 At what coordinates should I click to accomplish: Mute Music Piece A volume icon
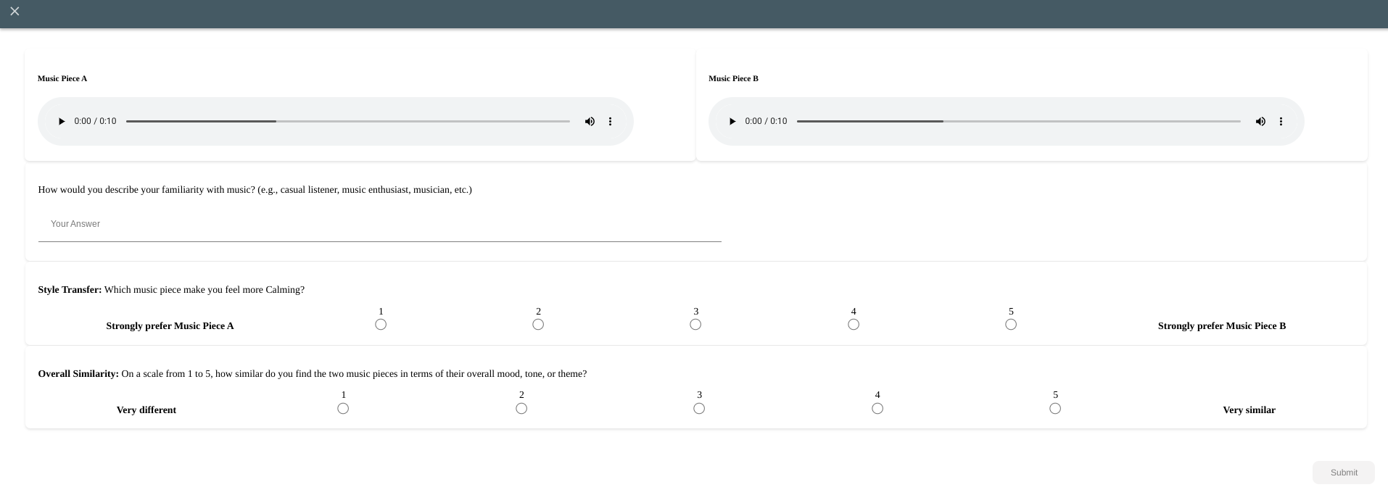(590, 122)
